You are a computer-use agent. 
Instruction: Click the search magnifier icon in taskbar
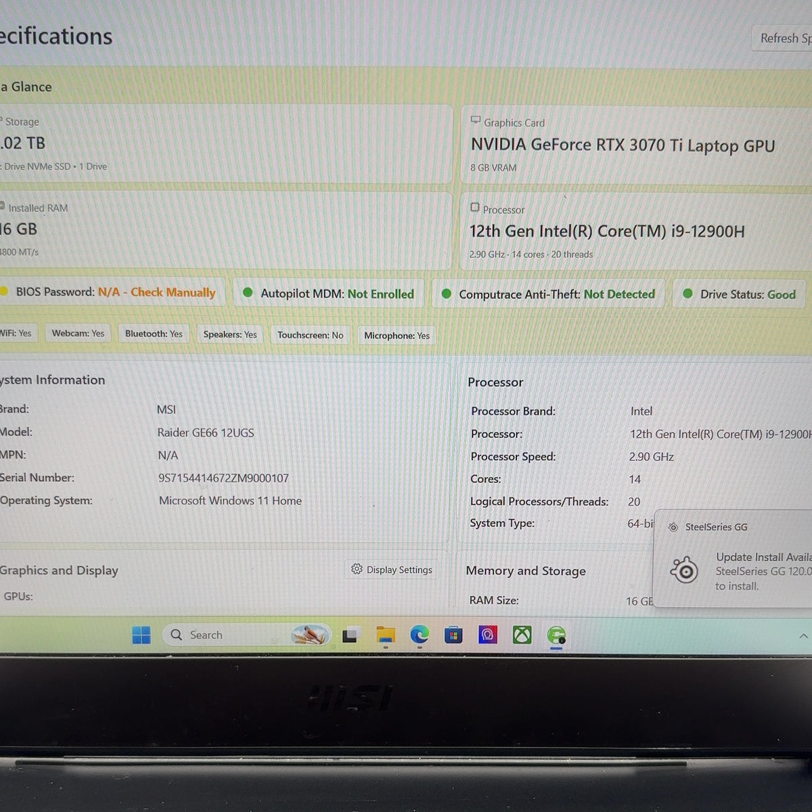pos(177,635)
